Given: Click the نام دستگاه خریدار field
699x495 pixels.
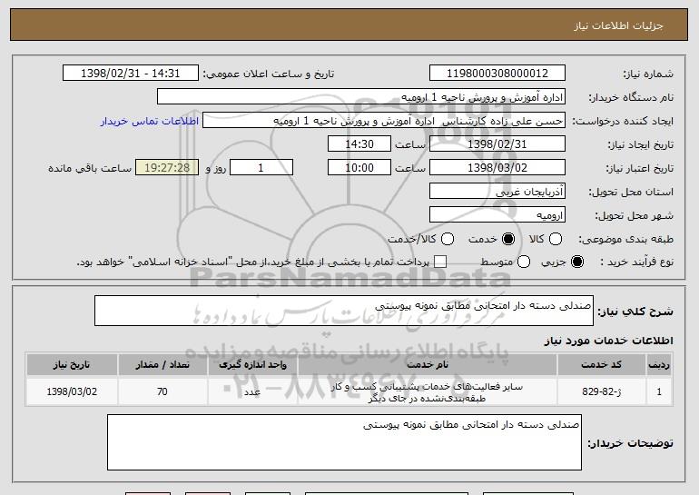Looking at the screenshot, I should click(361, 97).
